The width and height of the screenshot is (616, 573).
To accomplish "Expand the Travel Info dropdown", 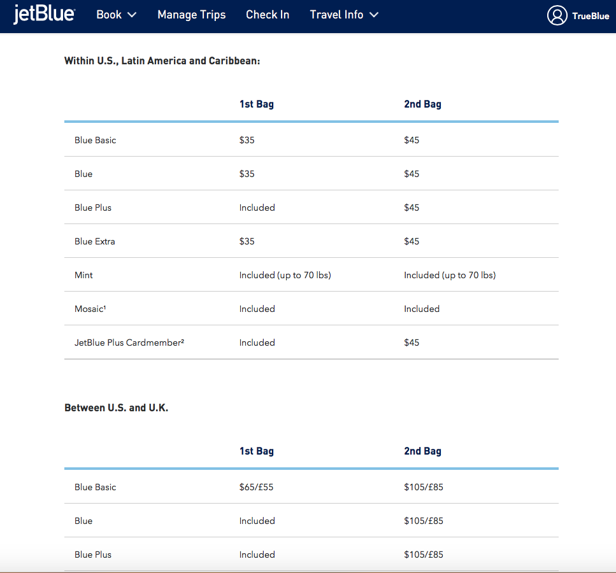I will pyautogui.click(x=344, y=15).
